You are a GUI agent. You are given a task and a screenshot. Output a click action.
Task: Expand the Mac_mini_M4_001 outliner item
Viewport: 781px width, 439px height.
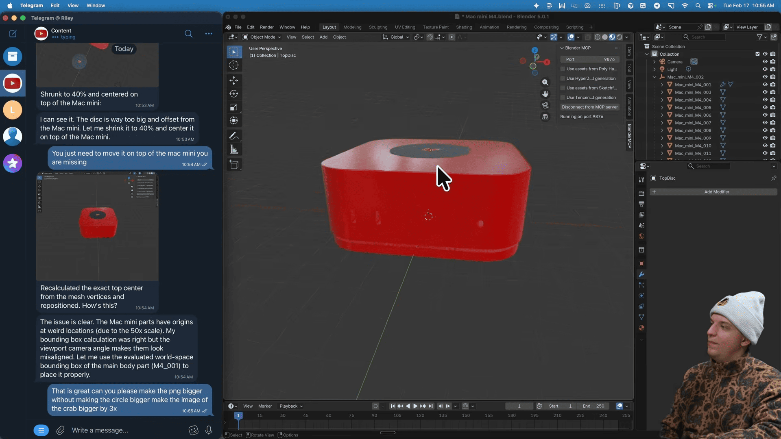coord(662,85)
